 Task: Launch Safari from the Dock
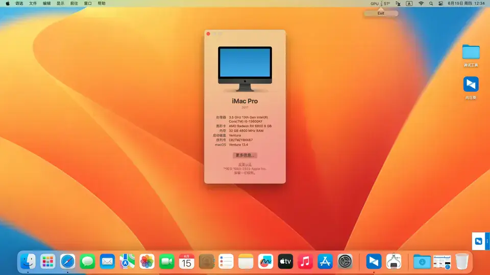[67, 261]
